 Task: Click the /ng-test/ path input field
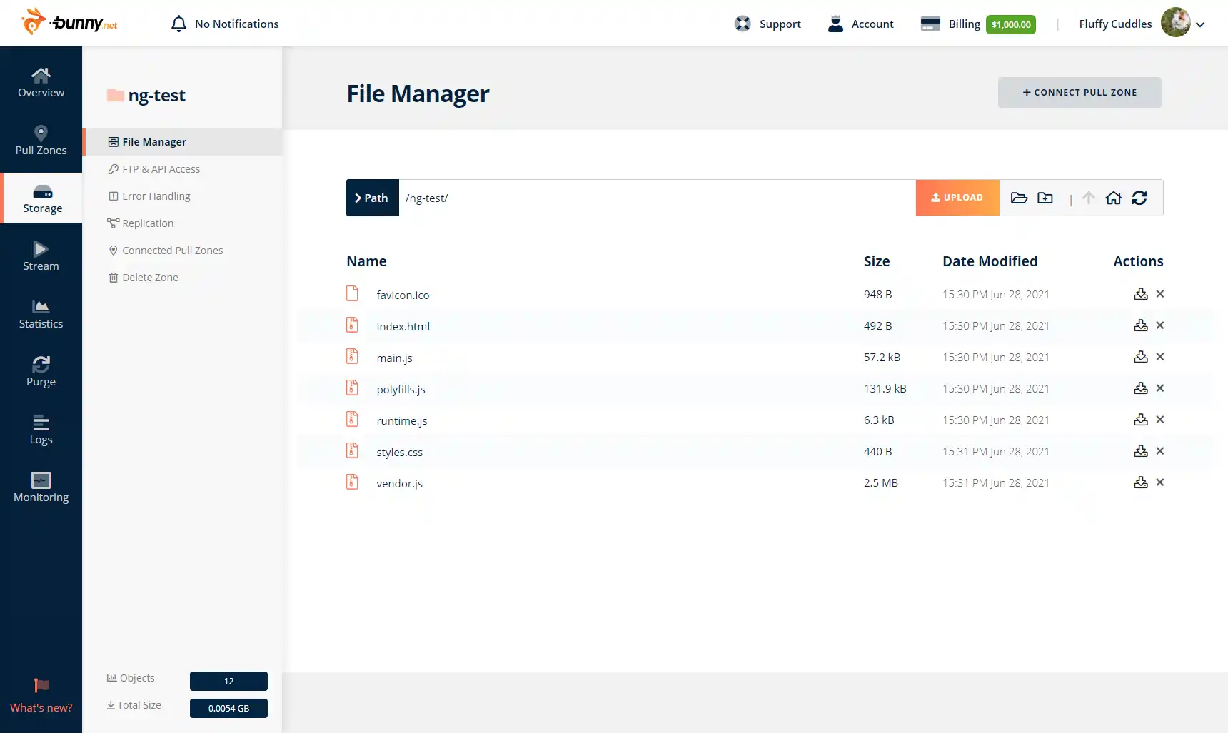[x=657, y=198]
